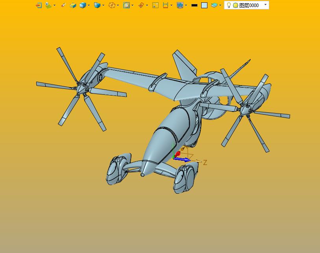
Task: Open the 图层0000 layer dropdown
Action: click(x=266, y=5)
